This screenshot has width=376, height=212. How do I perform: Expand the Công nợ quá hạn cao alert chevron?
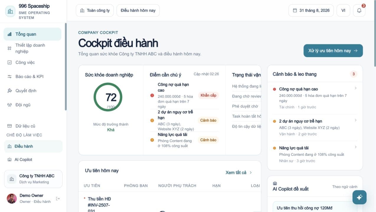click(356, 88)
